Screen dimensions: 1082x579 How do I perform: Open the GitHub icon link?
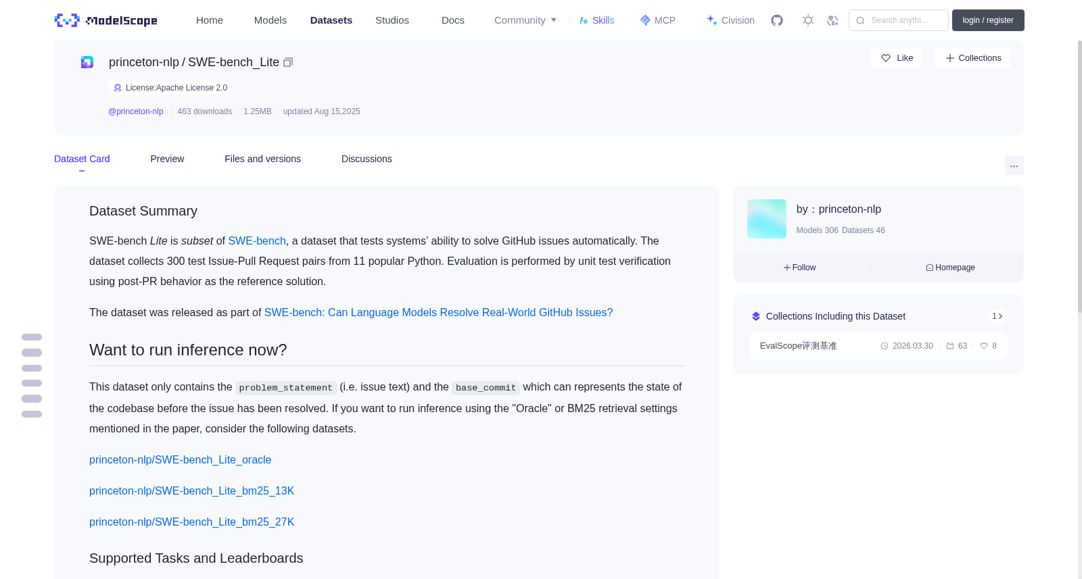[777, 20]
